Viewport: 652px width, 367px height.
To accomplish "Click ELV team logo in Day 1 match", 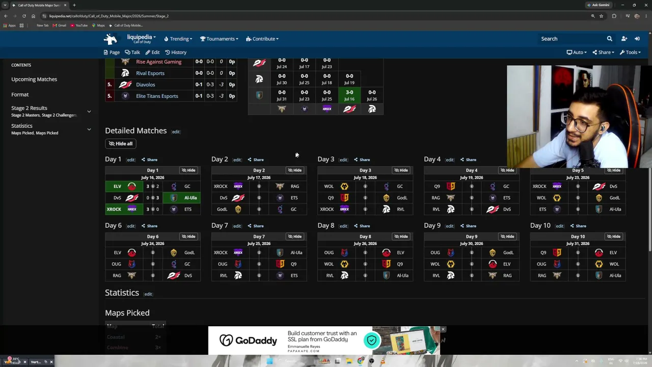I will click(132, 187).
